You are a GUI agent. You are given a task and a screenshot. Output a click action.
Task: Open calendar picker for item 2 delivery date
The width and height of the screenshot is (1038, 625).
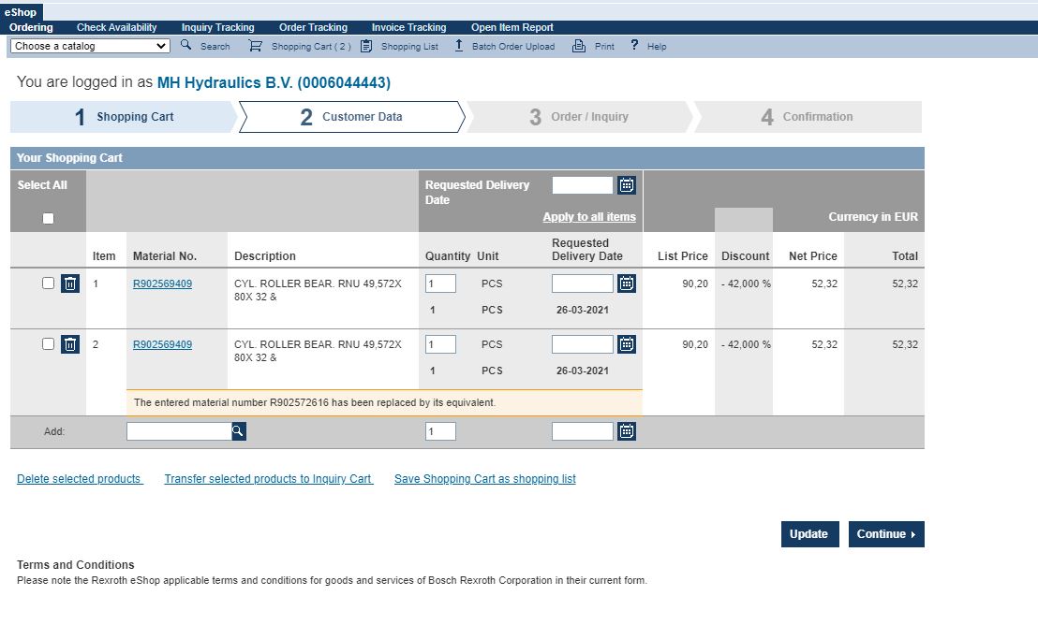pos(627,344)
